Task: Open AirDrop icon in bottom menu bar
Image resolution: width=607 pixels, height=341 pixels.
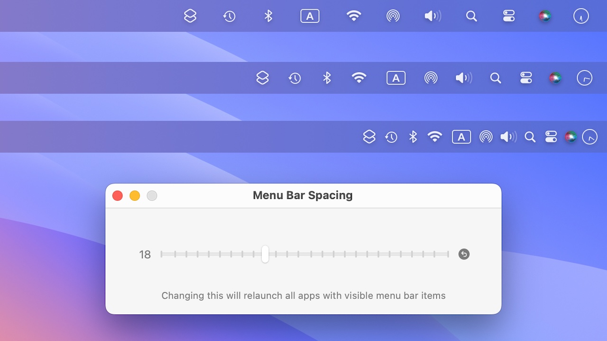Action: click(486, 137)
